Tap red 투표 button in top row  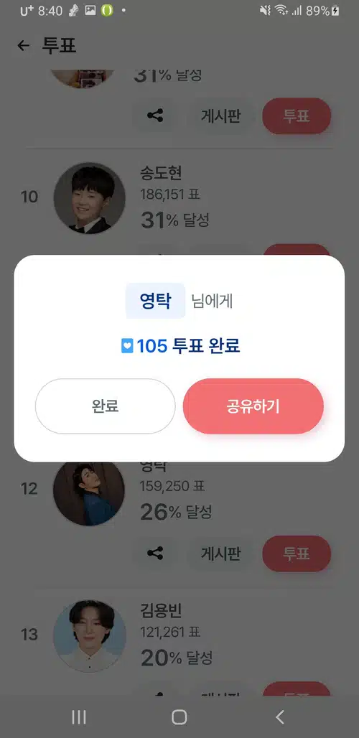coord(297,116)
